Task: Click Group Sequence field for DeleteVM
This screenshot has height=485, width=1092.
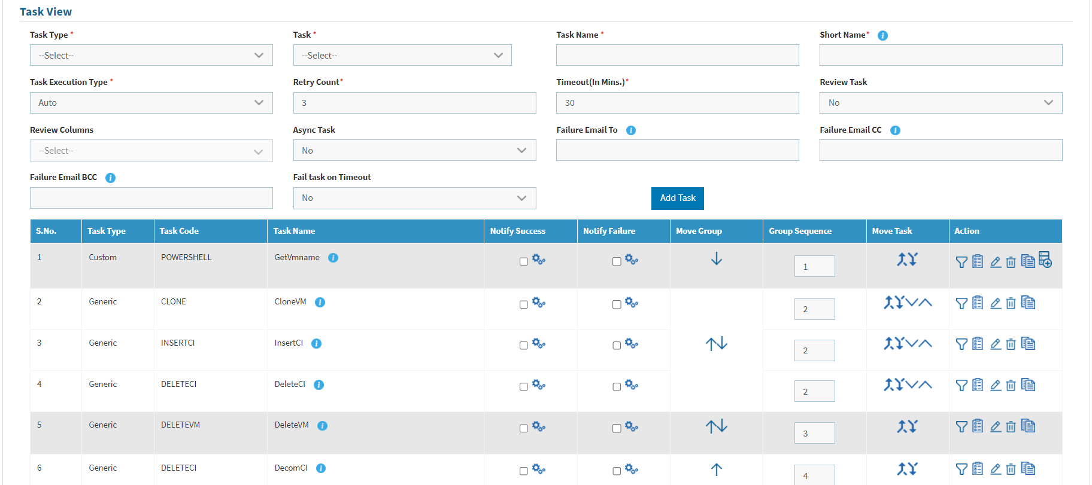Action: [815, 433]
